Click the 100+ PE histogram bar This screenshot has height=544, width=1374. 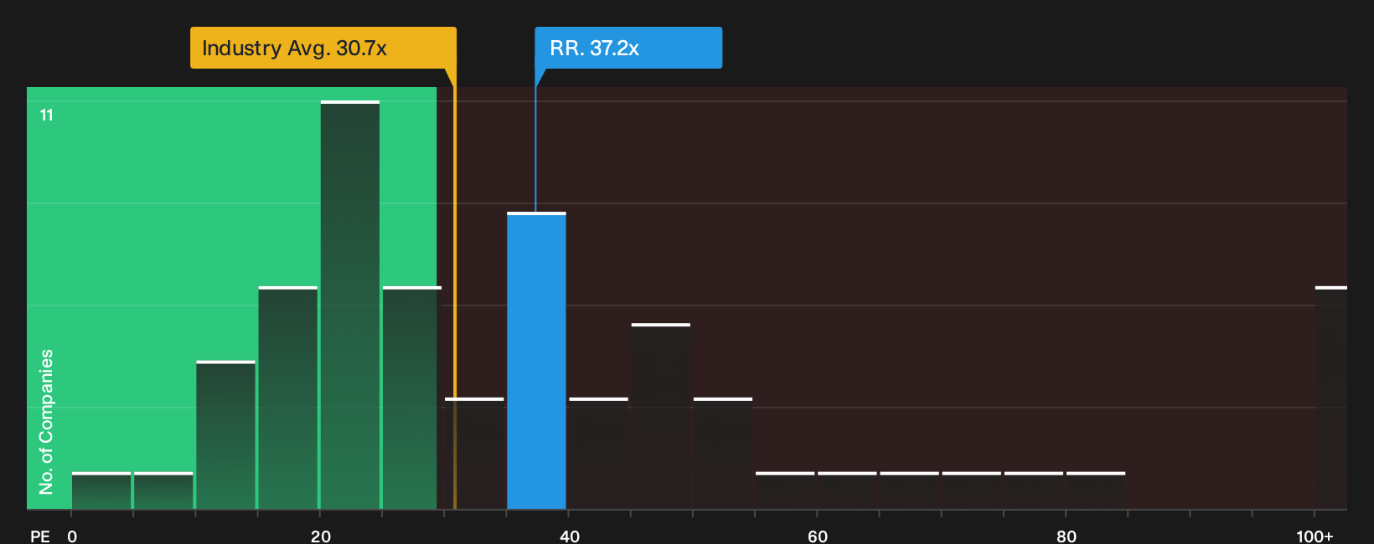point(1331,398)
